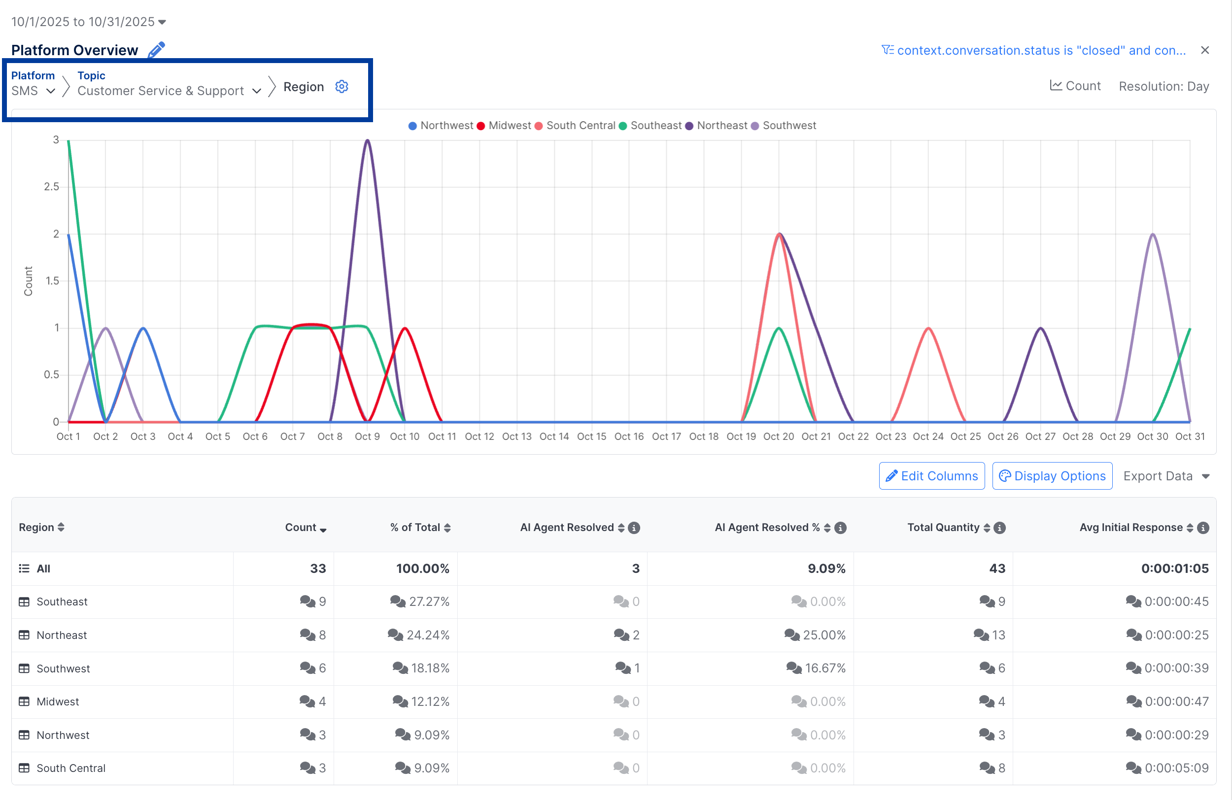The width and height of the screenshot is (1232, 800).
Task: Click the Edit Columns button
Action: pyautogui.click(x=931, y=475)
